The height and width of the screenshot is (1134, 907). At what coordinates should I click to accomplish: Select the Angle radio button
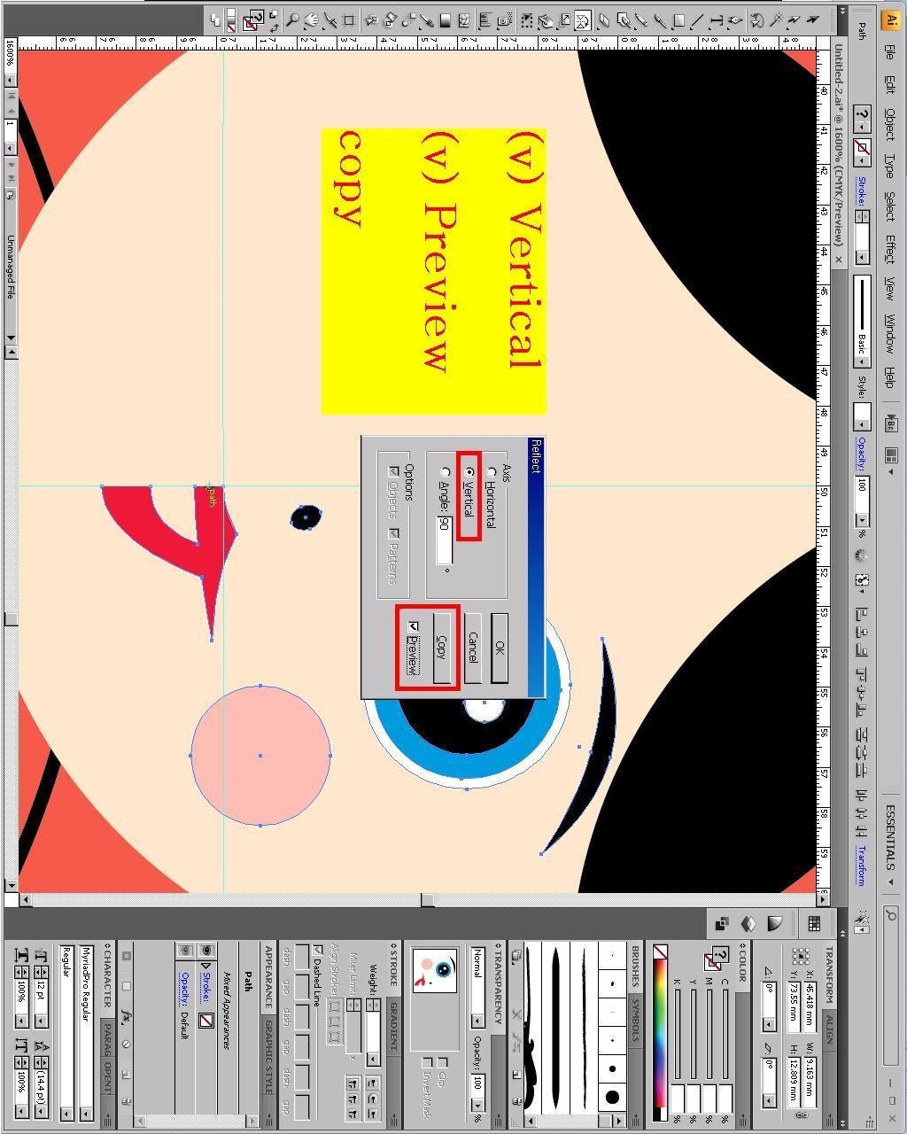[x=446, y=472]
